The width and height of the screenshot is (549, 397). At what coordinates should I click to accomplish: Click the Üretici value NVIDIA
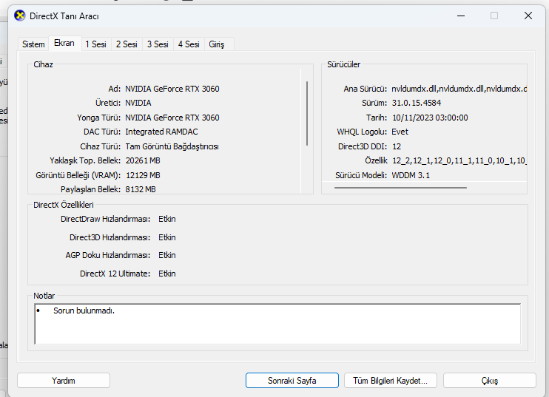[138, 104]
